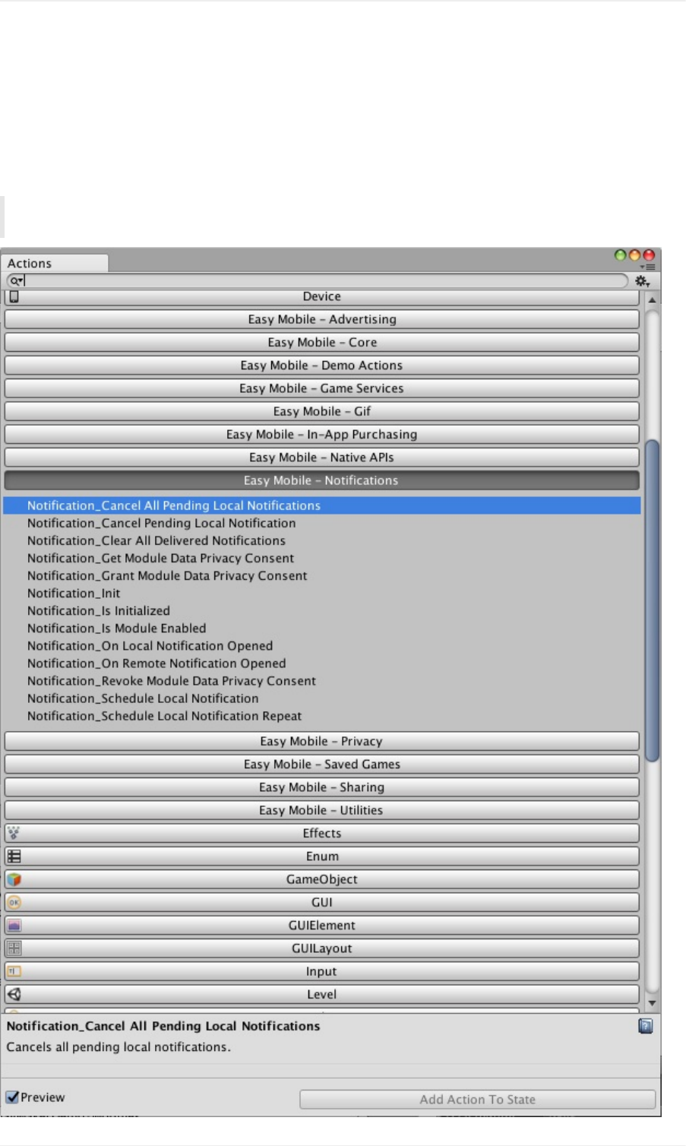Screen dimensions: 686x1146
Task: Select Notification_Is Module Enabled action
Action: (116, 628)
